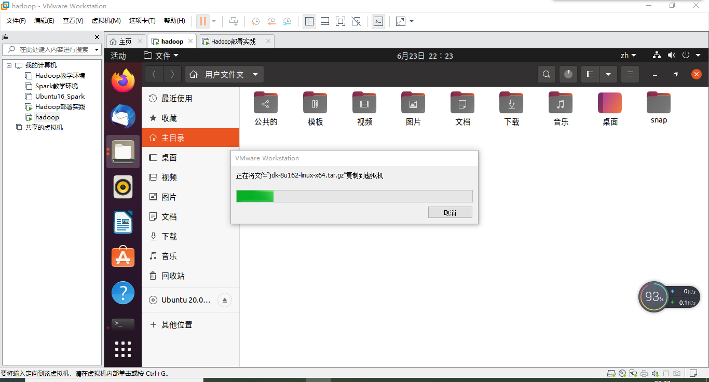Select 最近使用 in the file manager sidebar
The width and height of the screenshot is (709, 382).
point(190,99)
